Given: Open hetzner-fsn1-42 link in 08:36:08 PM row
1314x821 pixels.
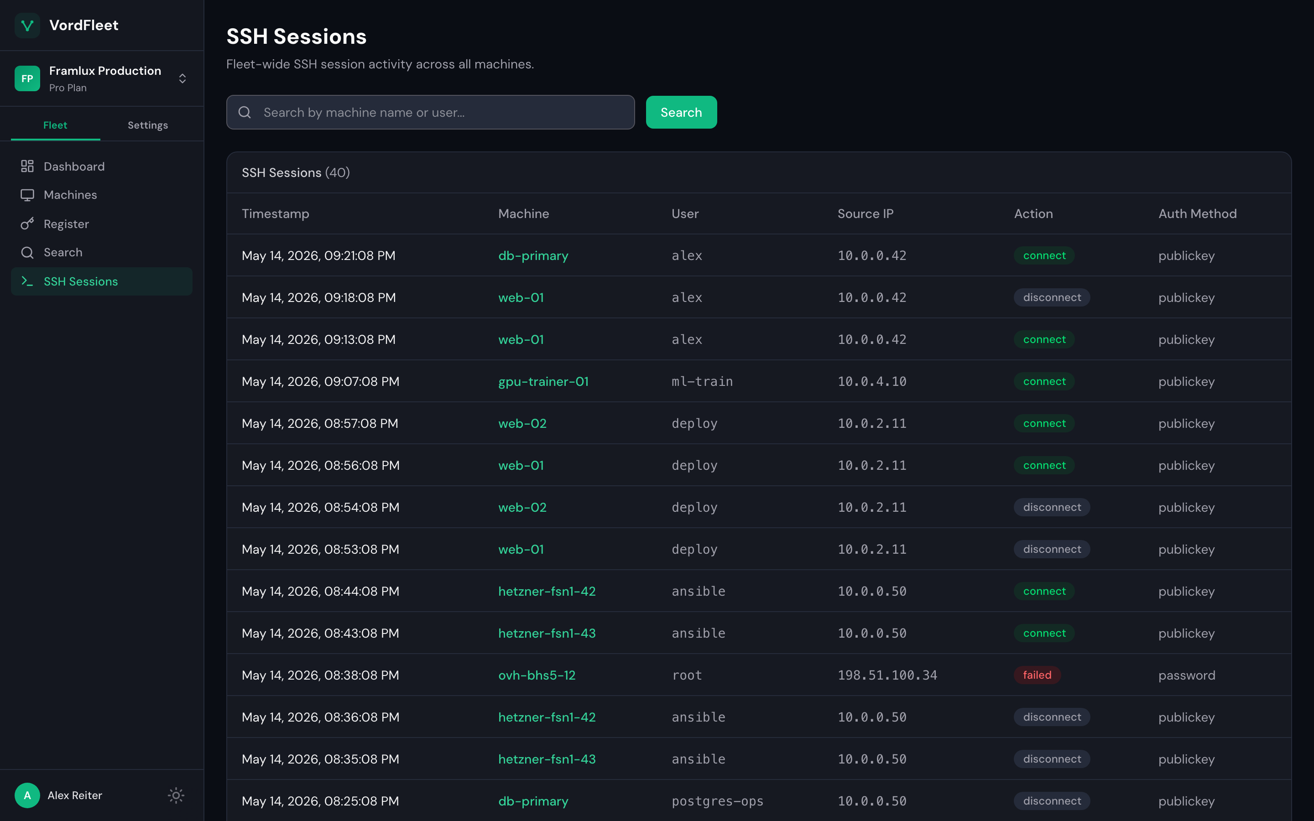Looking at the screenshot, I should click(547, 717).
